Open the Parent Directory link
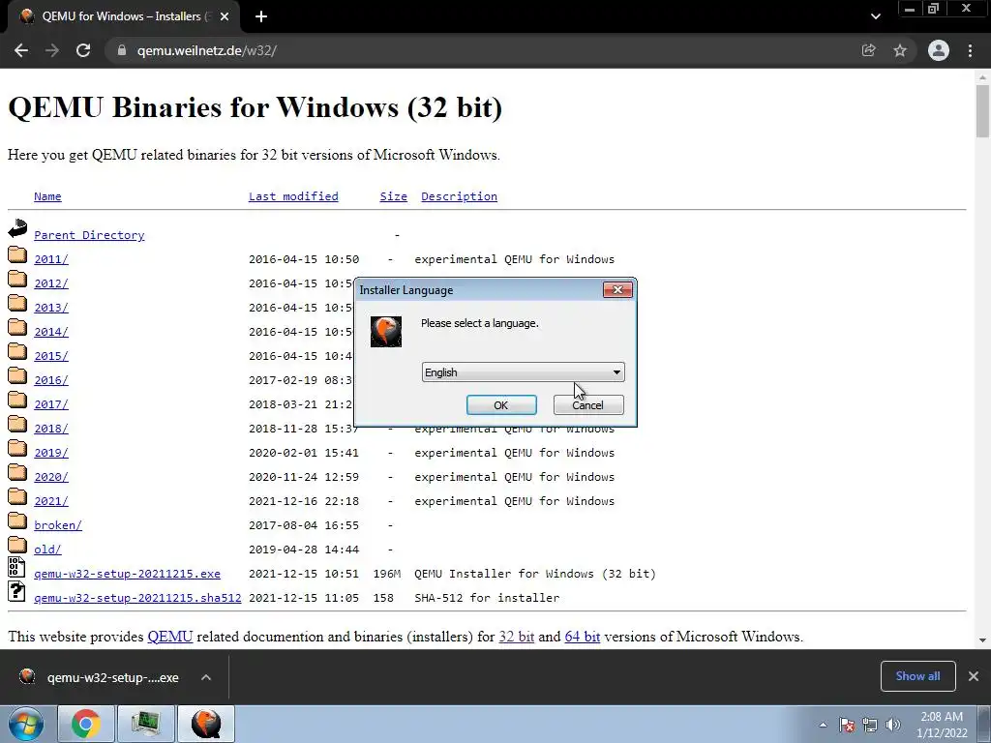Image resolution: width=991 pixels, height=743 pixels. (x=89, y=235)
